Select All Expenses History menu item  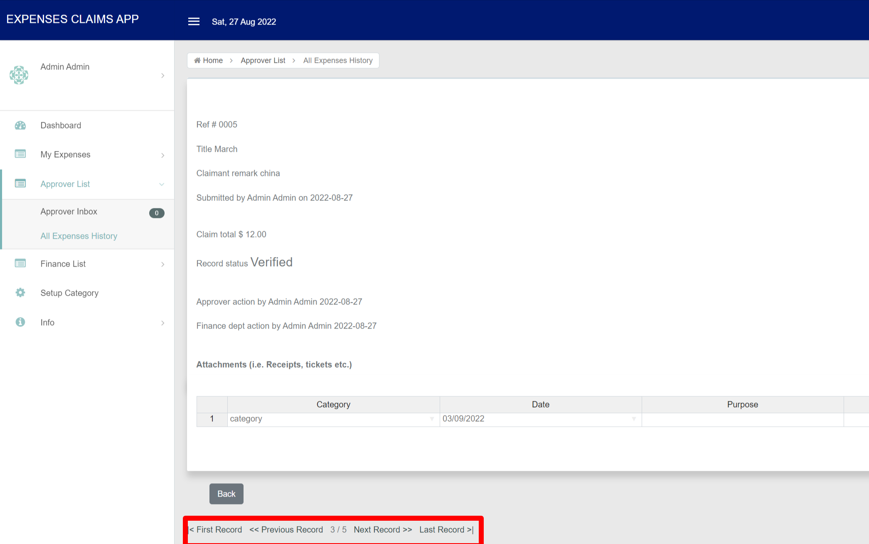(x=79, y=236)
